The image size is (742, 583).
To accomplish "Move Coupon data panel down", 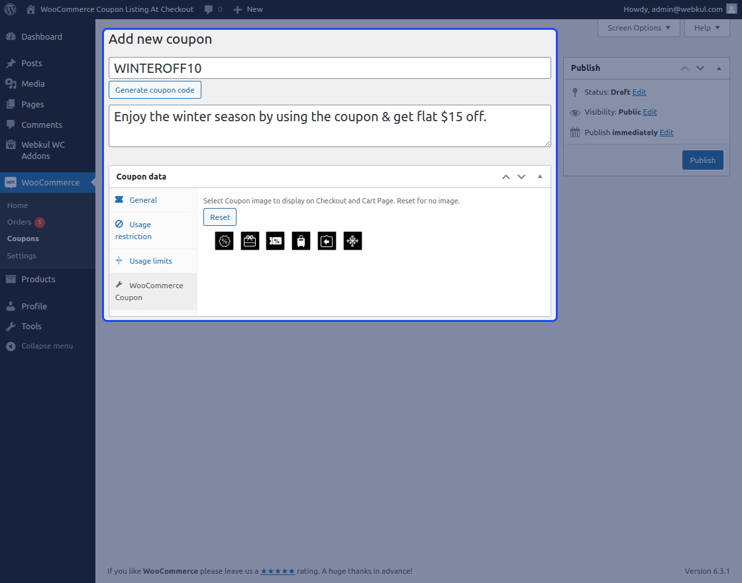I will tap(521, 176).
